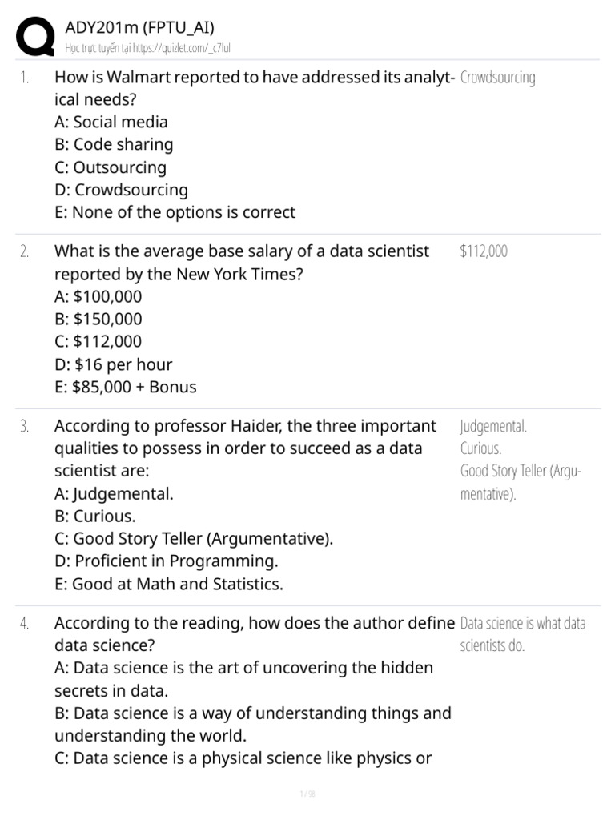Viewport: 615px width, 820px height.
Task: Pick salary option "B: $150,000"
Action: (x=98, y=319)
